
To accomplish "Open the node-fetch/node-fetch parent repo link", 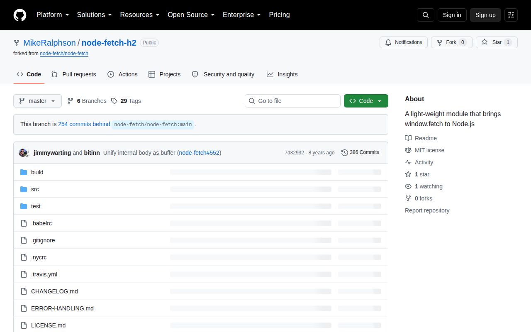I will tap(64, 54).
